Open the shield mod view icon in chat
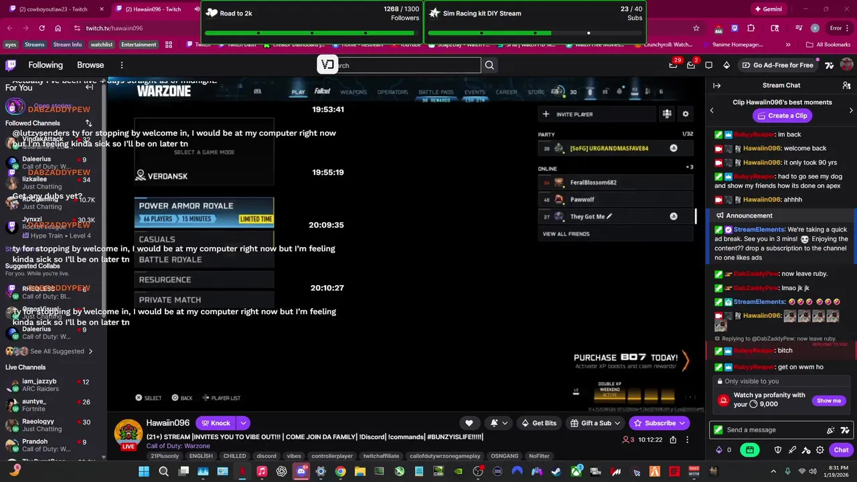 pos(778,450)
